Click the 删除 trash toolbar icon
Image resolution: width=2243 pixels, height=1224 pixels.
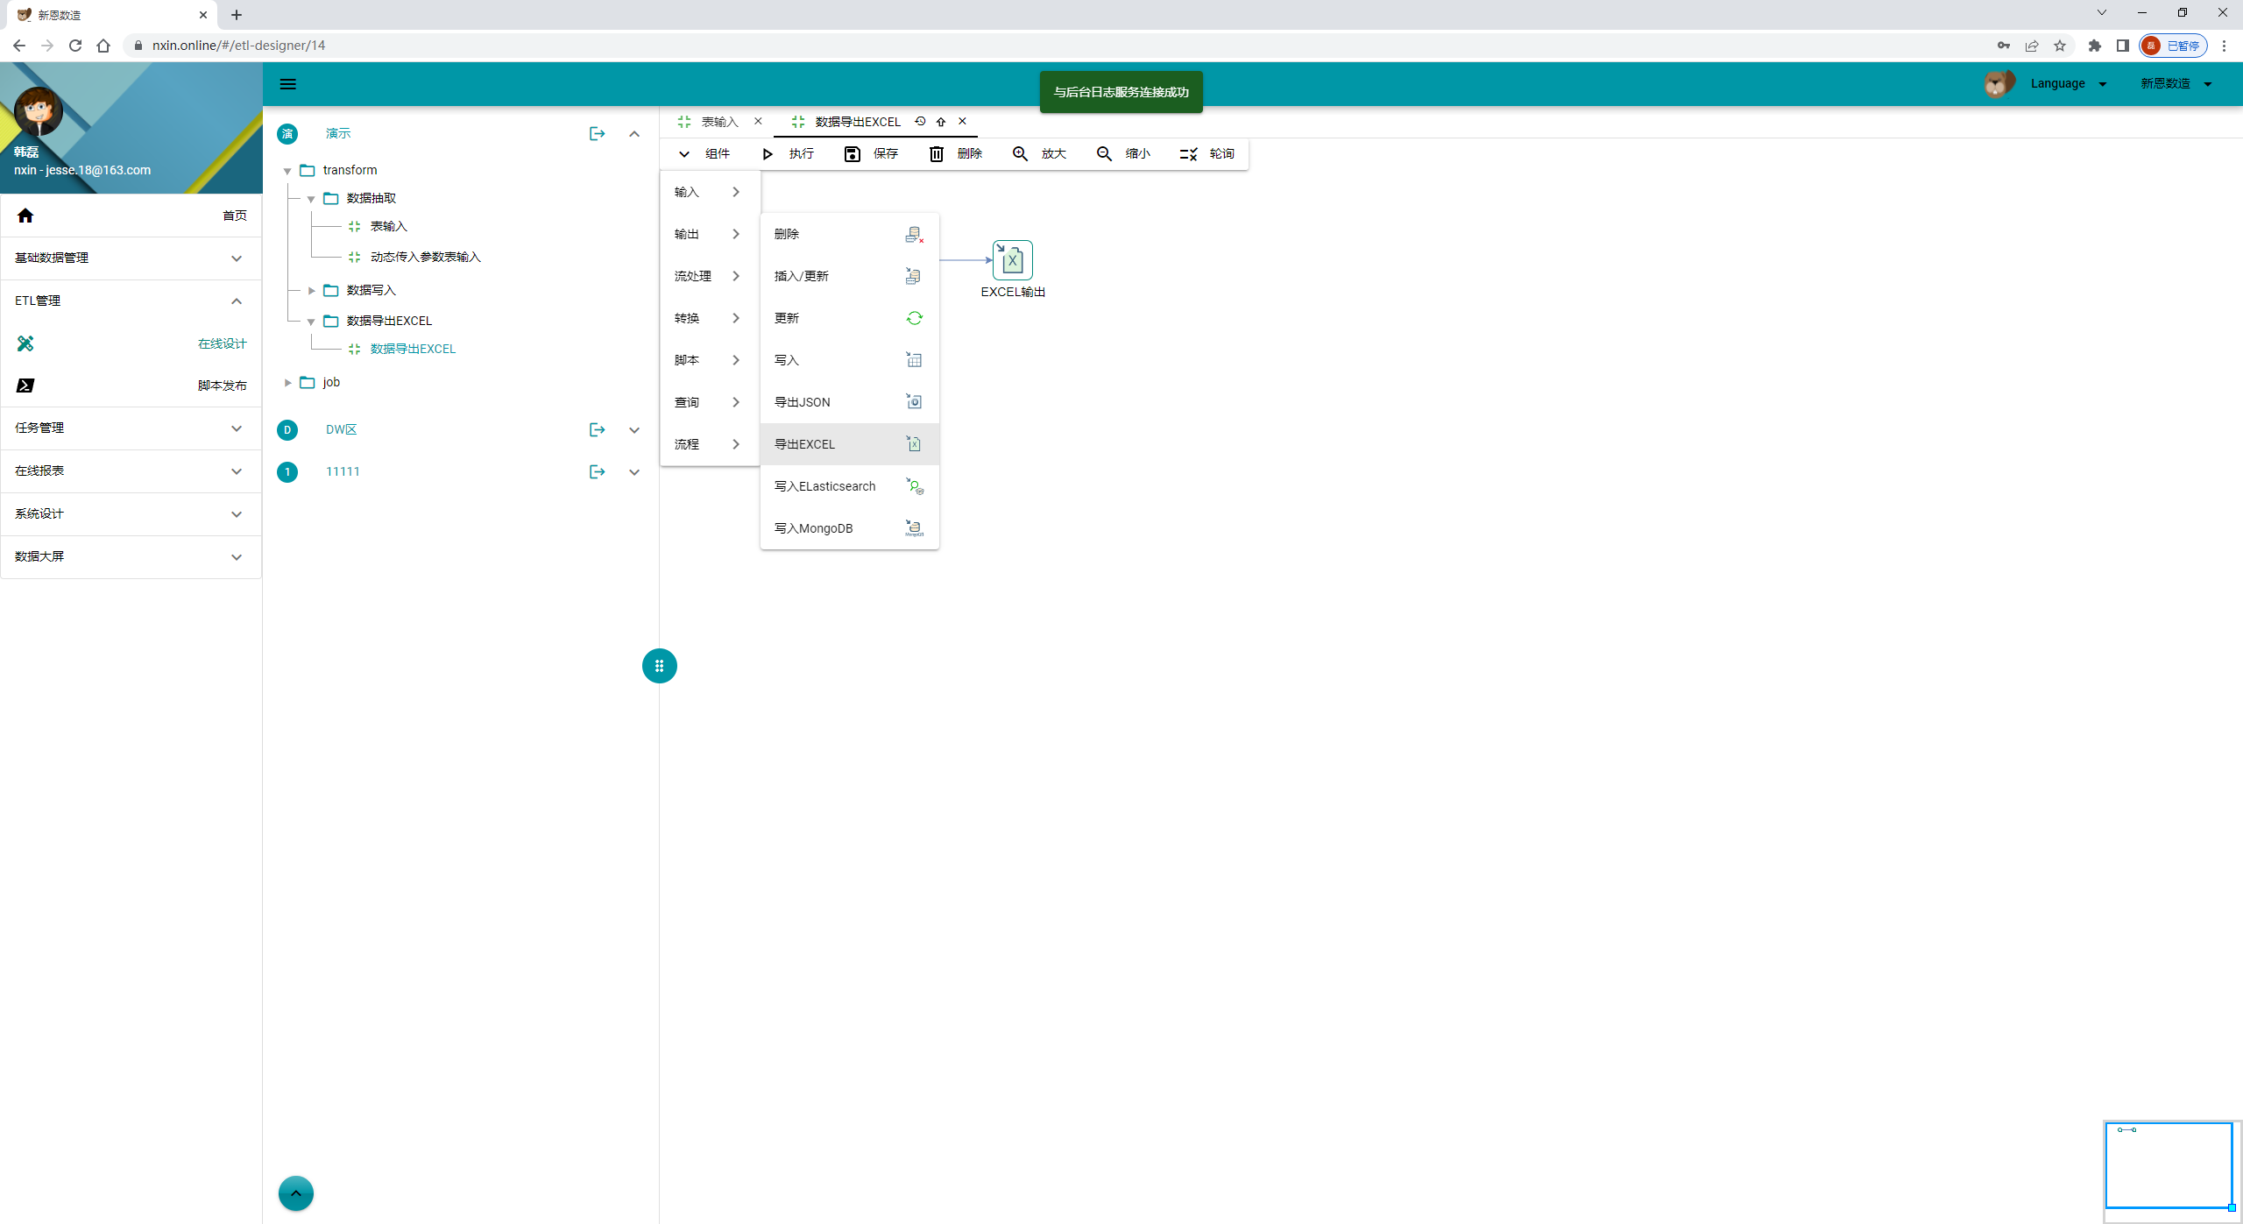[x=936, y=154]
